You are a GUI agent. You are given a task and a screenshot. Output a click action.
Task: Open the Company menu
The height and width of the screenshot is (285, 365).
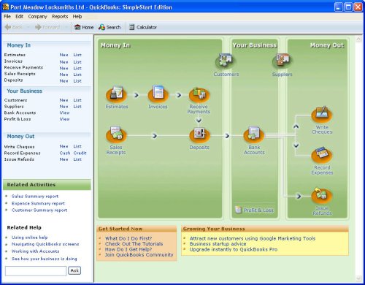coord(37,17)
